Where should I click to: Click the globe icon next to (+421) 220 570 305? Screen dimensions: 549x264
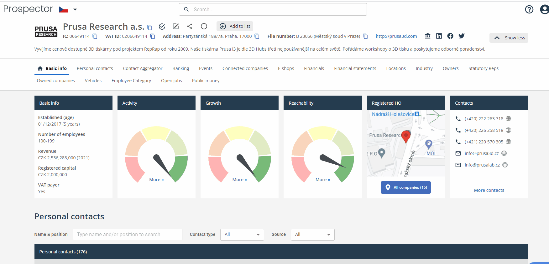[x=509, y=142]
